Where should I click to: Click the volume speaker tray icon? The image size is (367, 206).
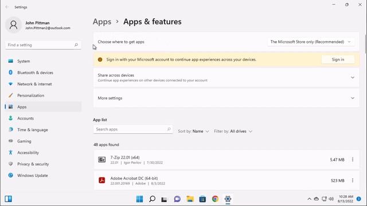[x=331, y=199]
